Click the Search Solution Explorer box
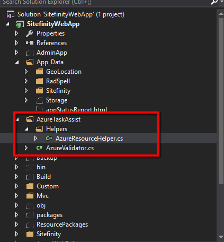 click(104, 3)
